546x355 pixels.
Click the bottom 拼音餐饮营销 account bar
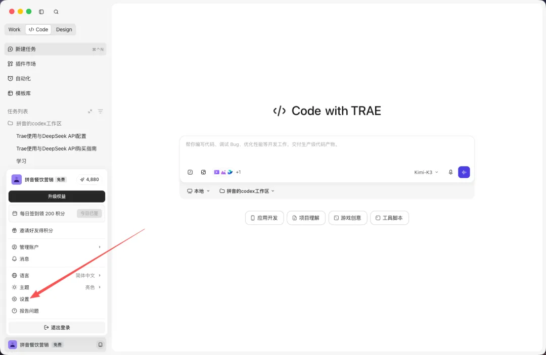pyautogui.click(x=56, y=344)
